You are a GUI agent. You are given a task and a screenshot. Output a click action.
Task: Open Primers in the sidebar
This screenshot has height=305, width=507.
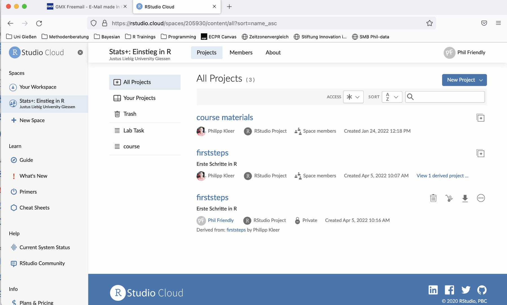tap(24, 192)
